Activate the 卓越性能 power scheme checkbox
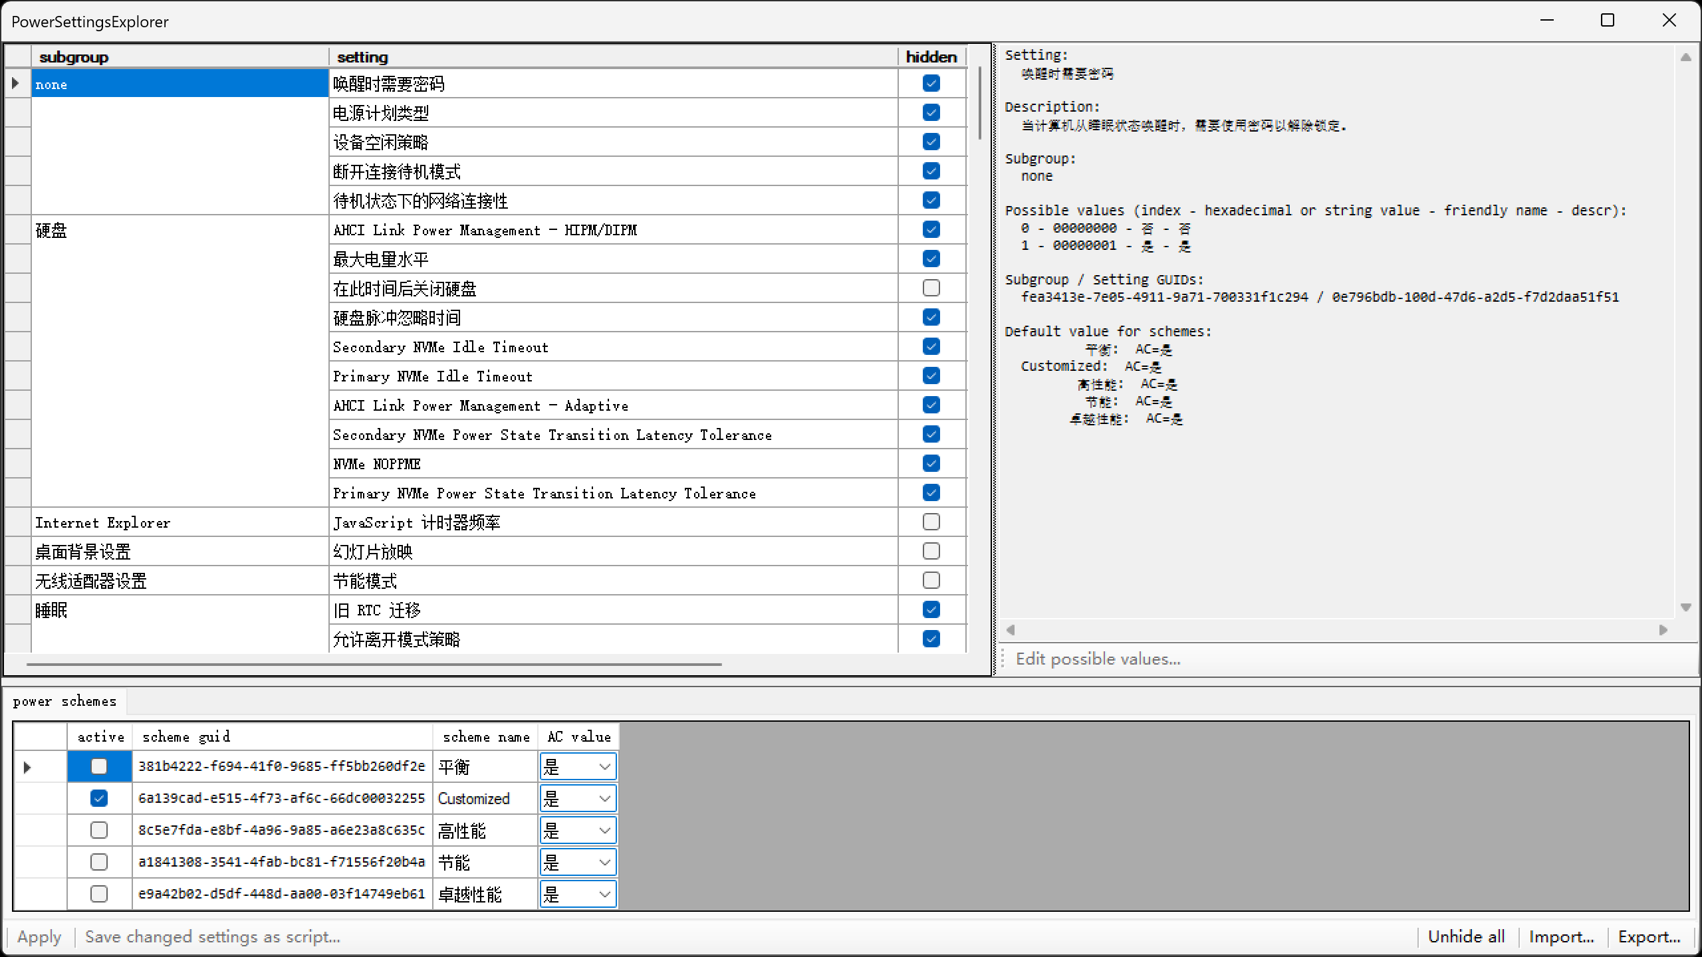1702x957 pixels. (x=99, y=894)
